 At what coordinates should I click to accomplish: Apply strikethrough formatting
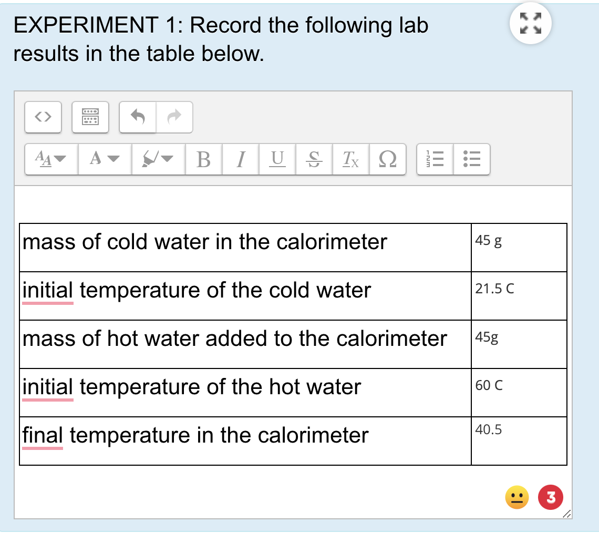click(x=314, y=159)
